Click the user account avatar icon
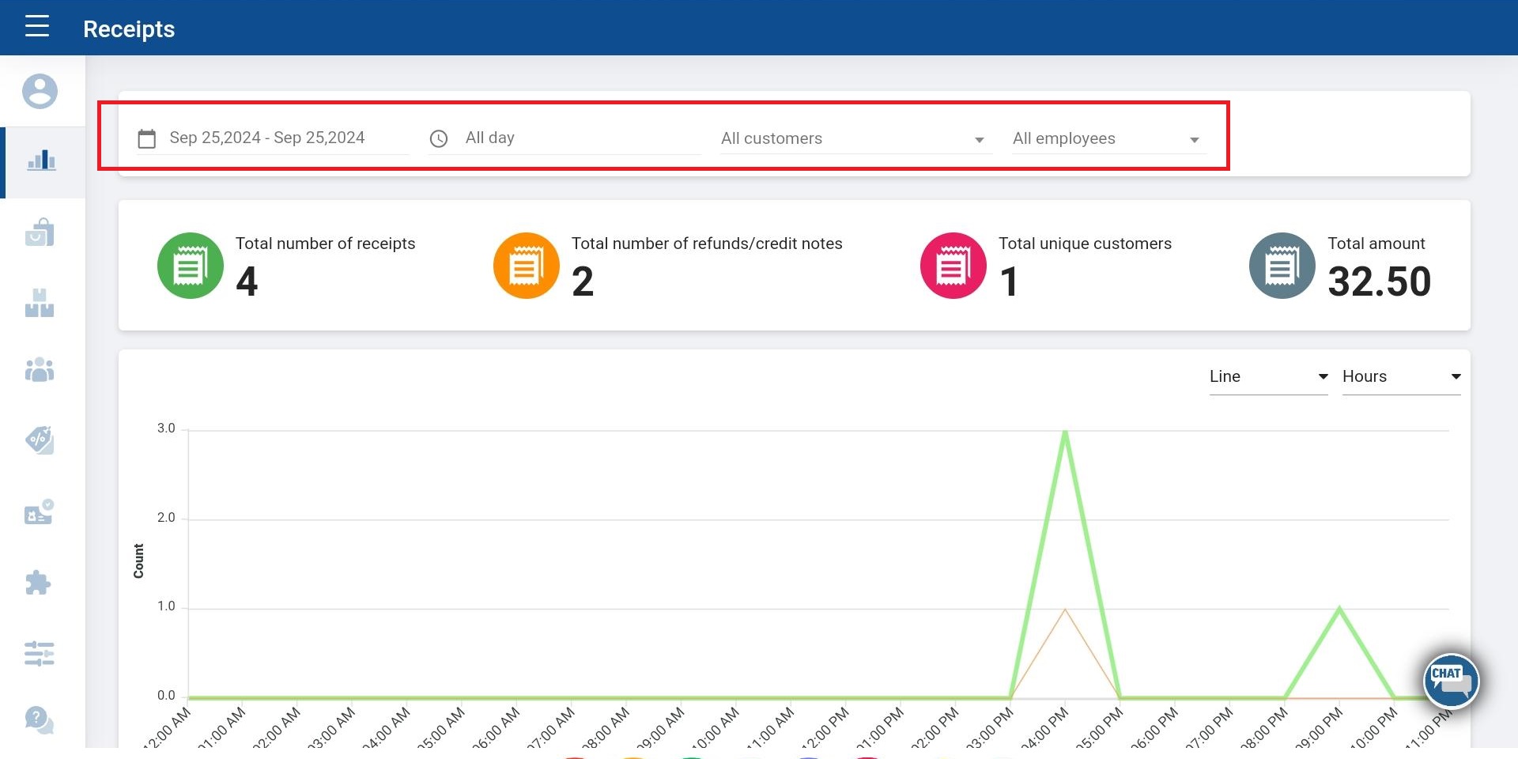 coord(40,92)
